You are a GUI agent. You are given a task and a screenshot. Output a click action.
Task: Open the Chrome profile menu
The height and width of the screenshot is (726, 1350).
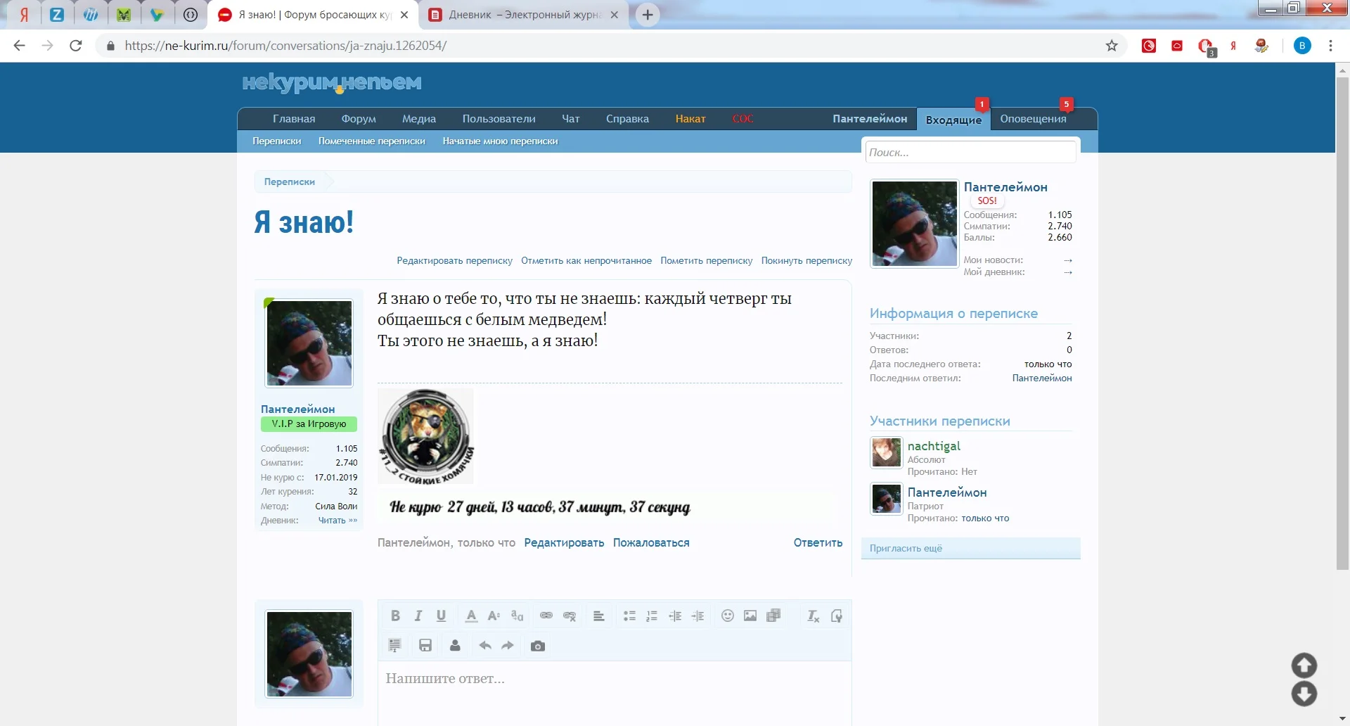click(x=1302, y=46)
